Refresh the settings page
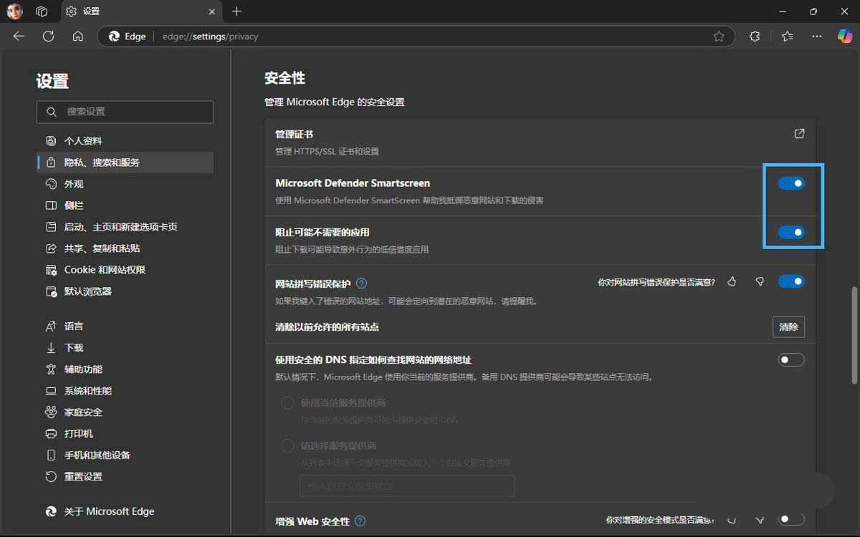Screen dimensions: 860x537 point(48,37)
